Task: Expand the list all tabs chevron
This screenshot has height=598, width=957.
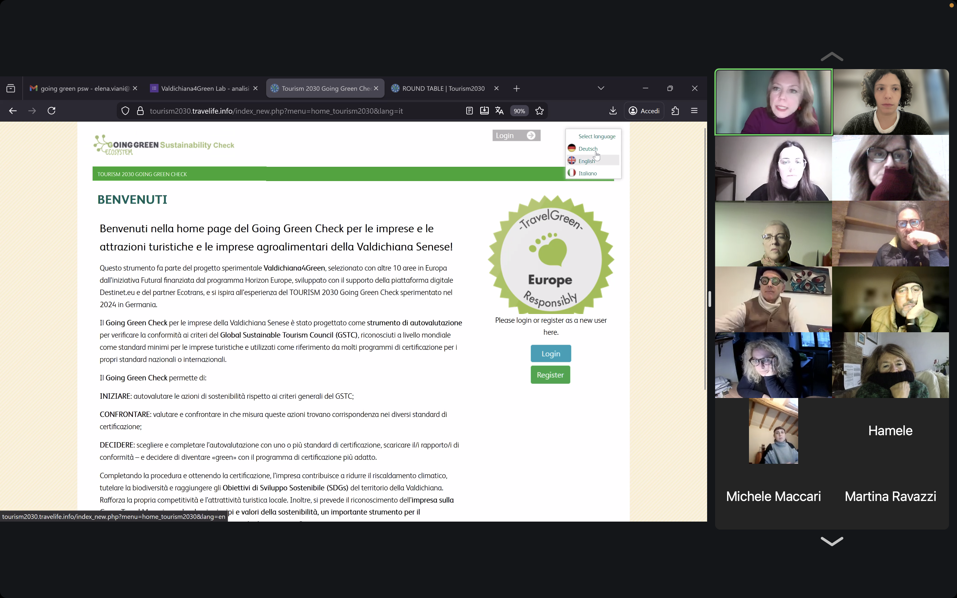Action: click(x=601, y=88)
